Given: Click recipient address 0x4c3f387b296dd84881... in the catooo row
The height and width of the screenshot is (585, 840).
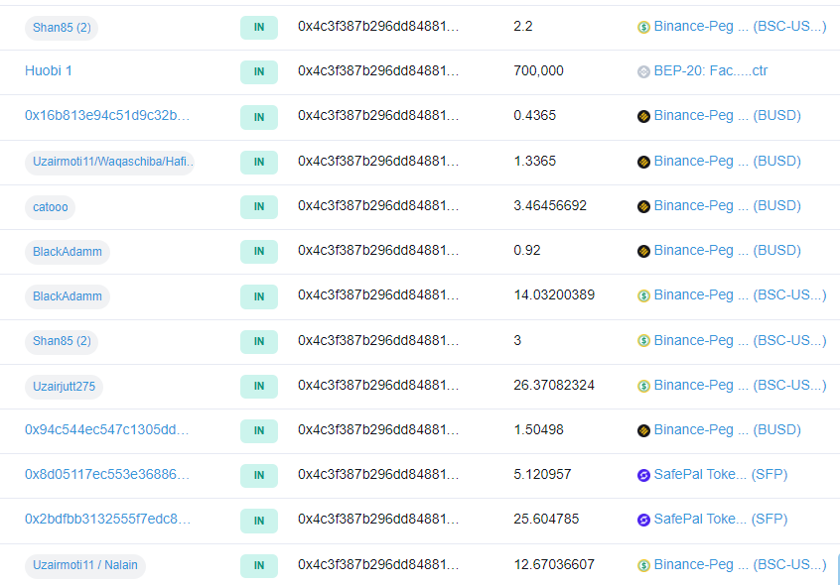Looking at the screenshot, I should [x=378, y=206].
